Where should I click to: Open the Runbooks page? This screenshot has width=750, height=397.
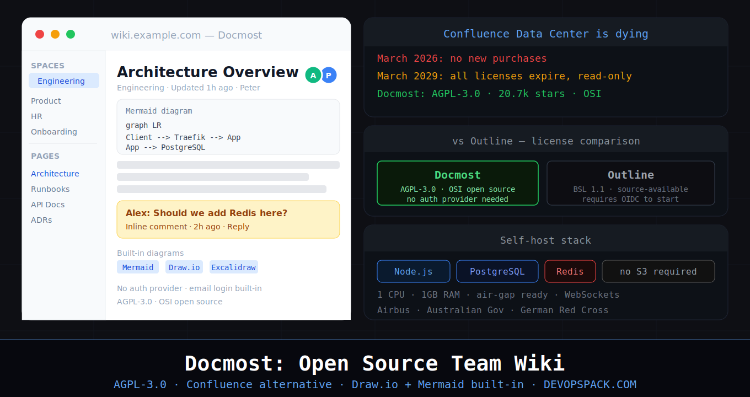click(50, 189)
